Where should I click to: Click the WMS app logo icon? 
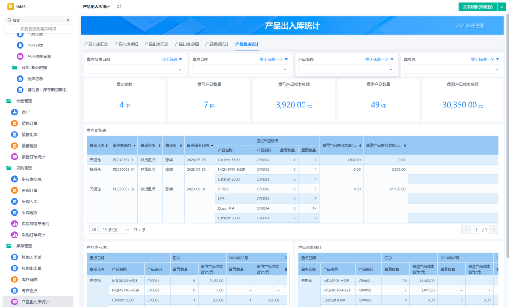click(x=11, y=7)
